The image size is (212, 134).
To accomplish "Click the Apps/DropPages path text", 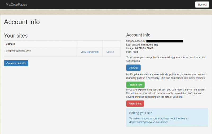I will tap(148, 122).
